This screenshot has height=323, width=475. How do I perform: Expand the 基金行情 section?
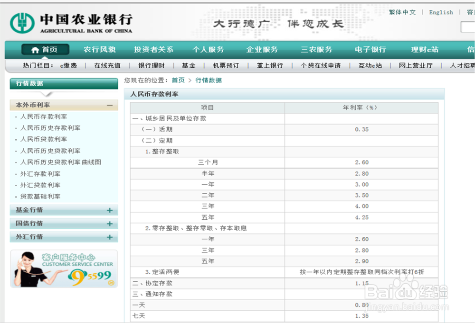coord(110,210)
